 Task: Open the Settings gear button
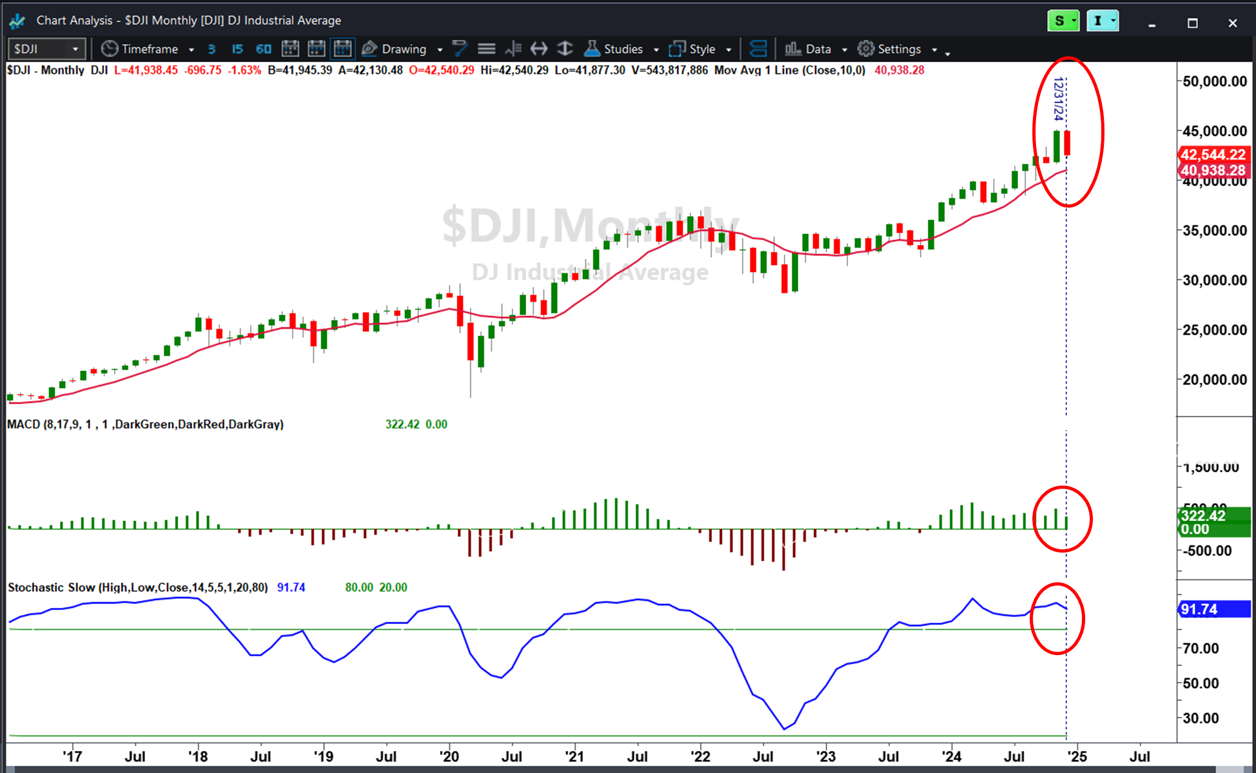pyautogui.click(x=898, y=49)
